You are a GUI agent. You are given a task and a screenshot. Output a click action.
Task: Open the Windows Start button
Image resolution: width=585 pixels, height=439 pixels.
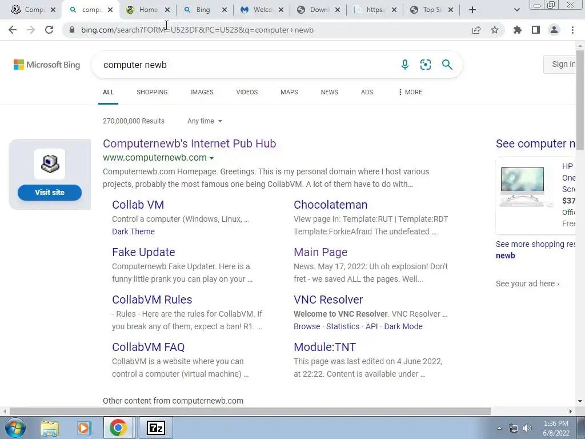click(15, 428)
